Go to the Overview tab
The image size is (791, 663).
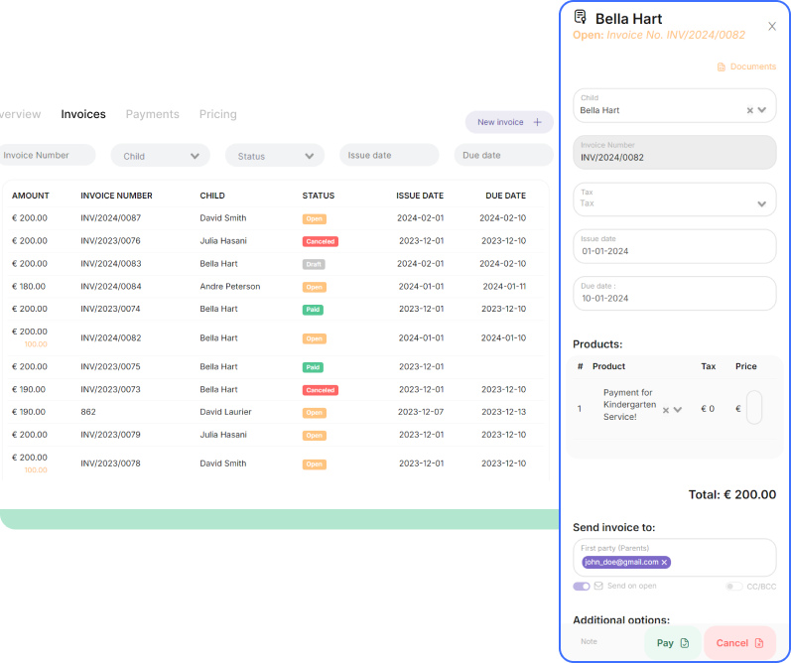pyautogui.click(x=20, y=114)
